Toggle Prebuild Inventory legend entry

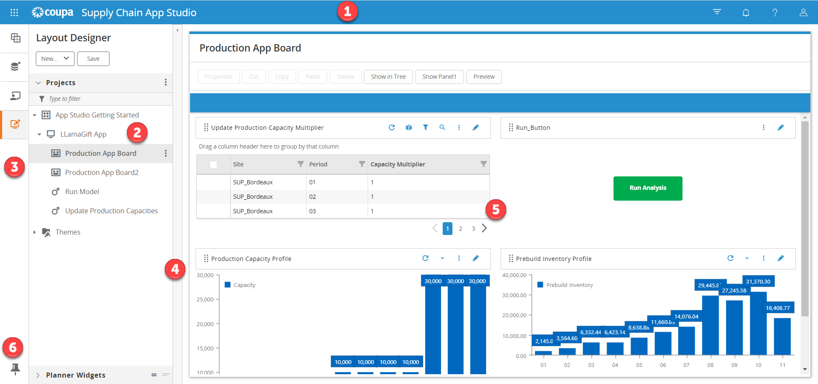click(565, 285)
